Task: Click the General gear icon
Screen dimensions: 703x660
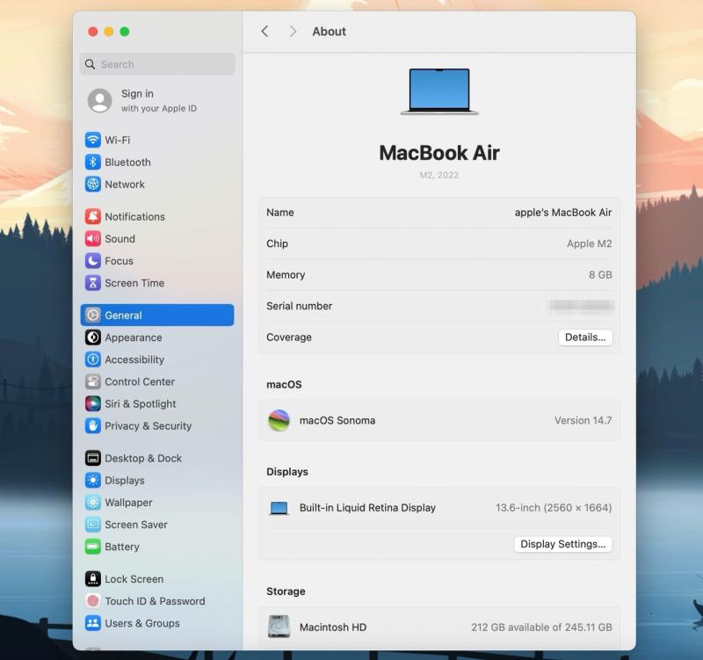Action: pos(93,315)
